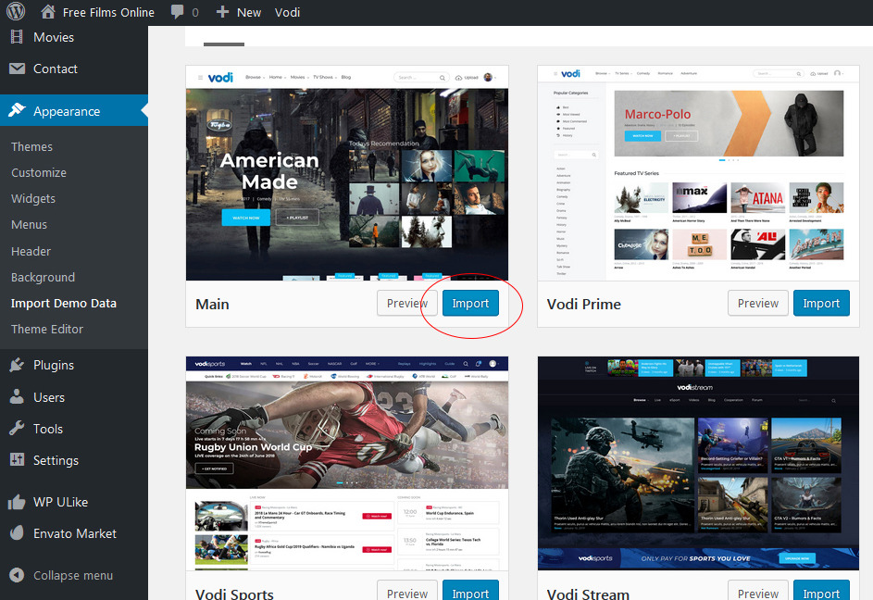
Task: Click the WP ULike thumbs-up icon
Action: tap(18, 502)
